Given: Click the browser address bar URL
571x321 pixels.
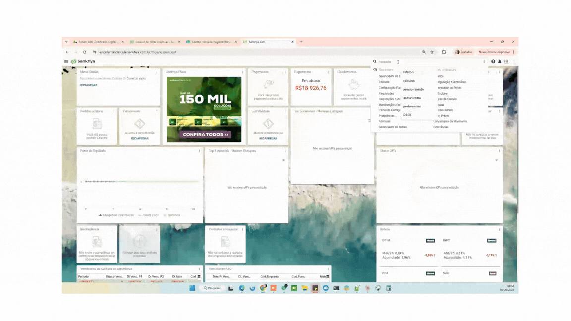Looking at the screenshot, I should coord(138,52).
